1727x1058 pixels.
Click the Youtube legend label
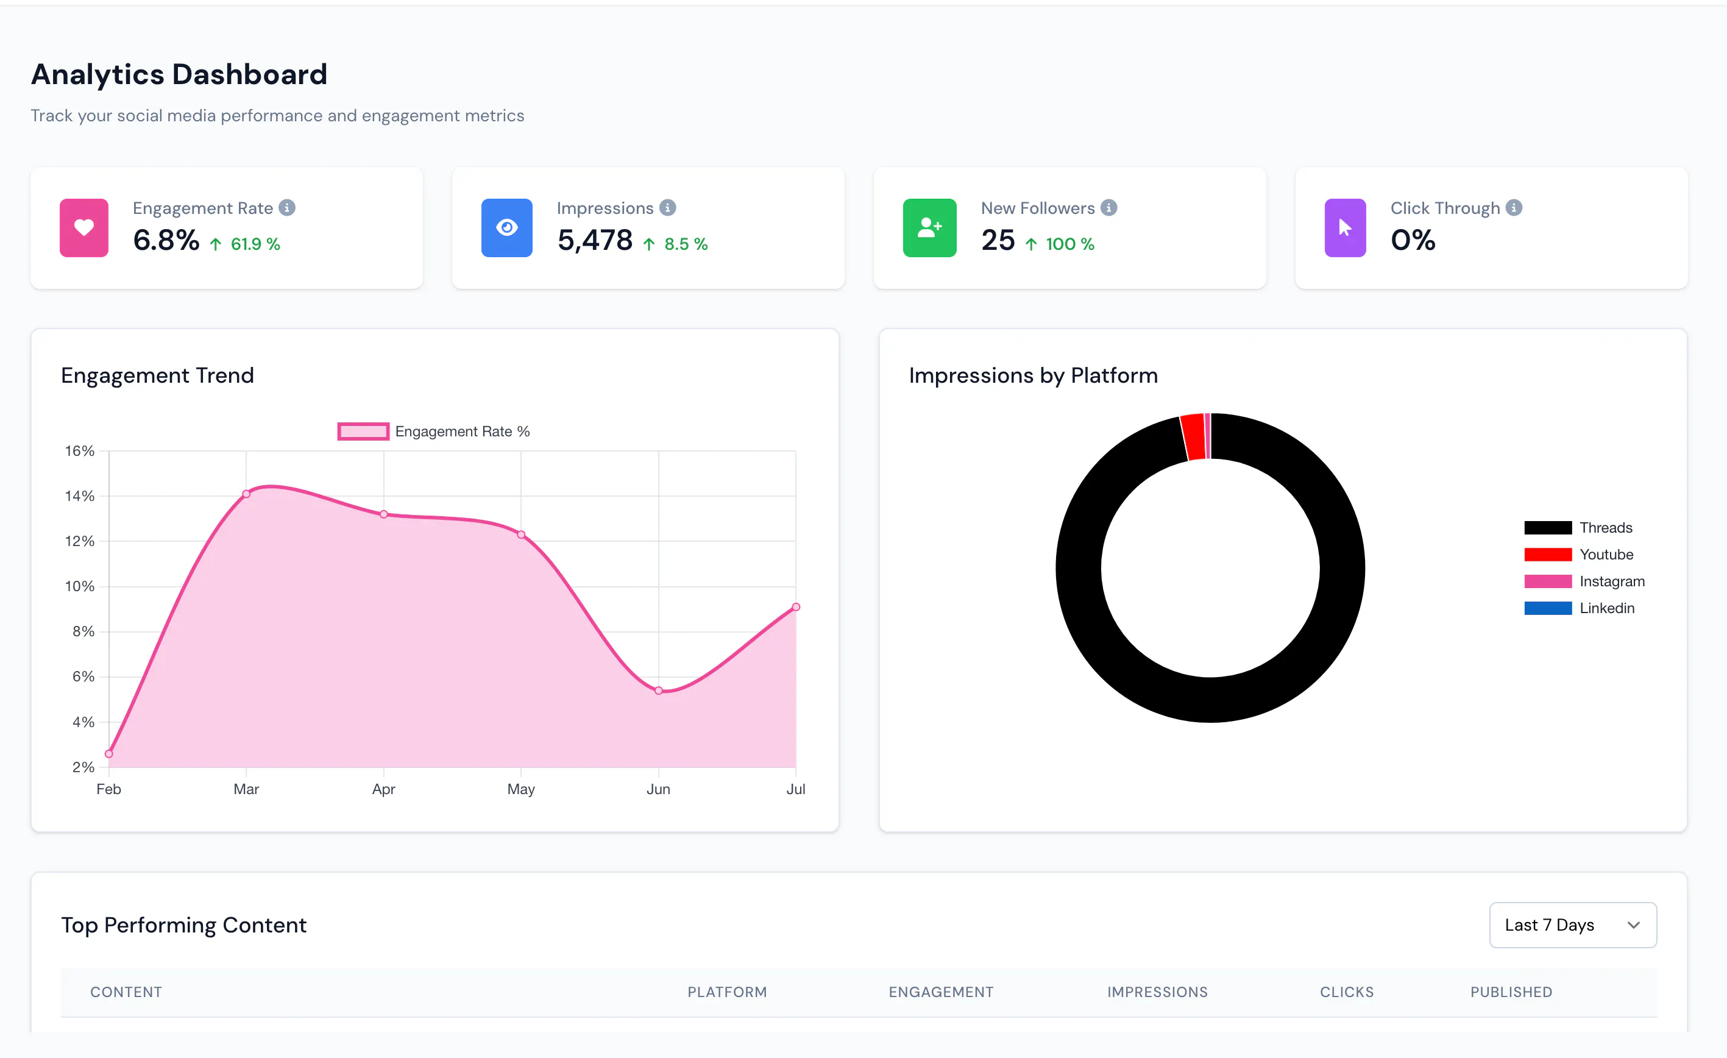[x=1606, y=555]
